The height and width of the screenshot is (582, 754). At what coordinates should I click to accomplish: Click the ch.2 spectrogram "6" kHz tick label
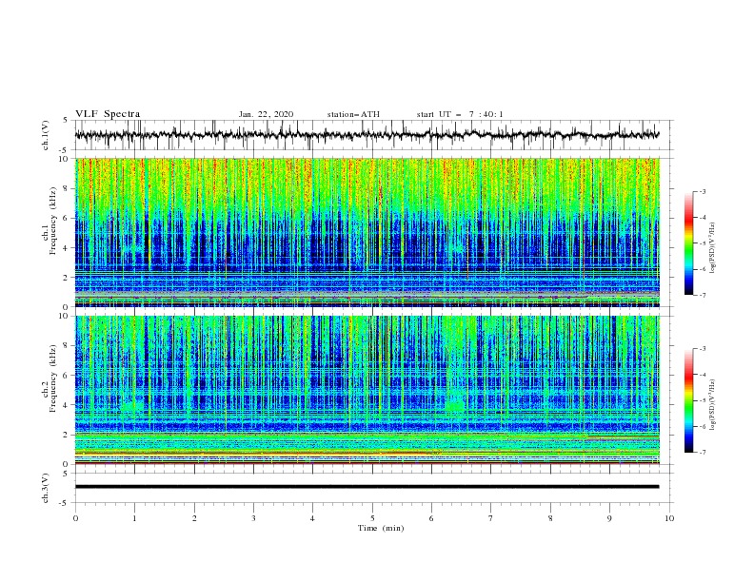coord(66,376)
